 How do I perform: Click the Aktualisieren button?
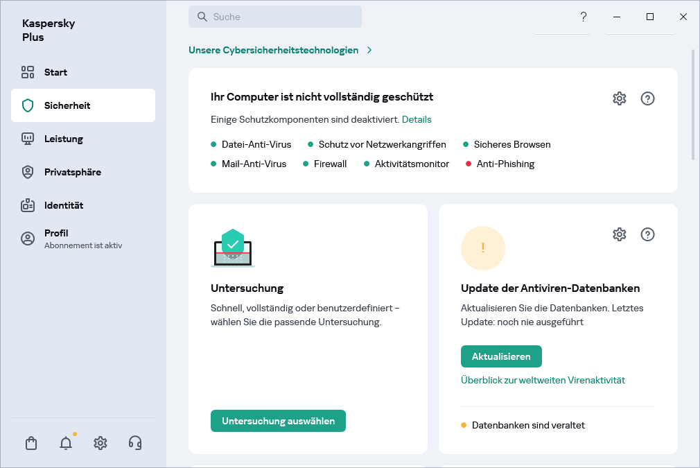coord(501,356)
